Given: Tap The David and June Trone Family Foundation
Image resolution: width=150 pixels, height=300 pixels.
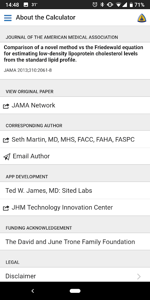Looking at the screenshot, I should (x=75, y=241).
